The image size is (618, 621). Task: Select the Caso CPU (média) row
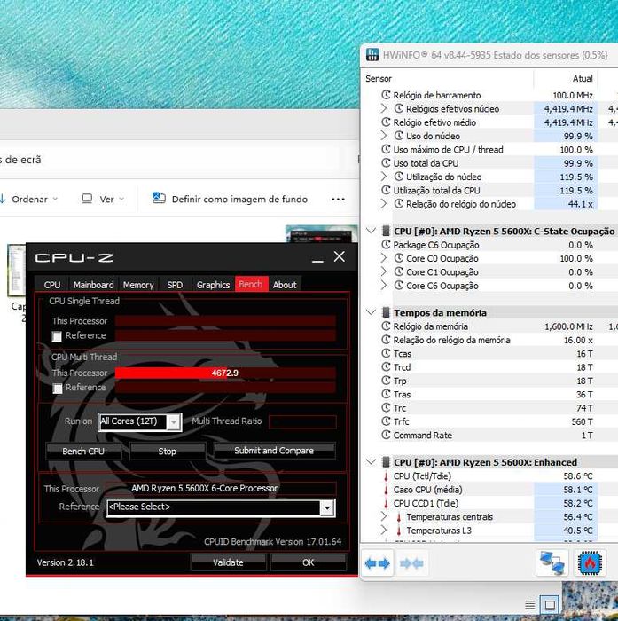click(x=489, y=490)
